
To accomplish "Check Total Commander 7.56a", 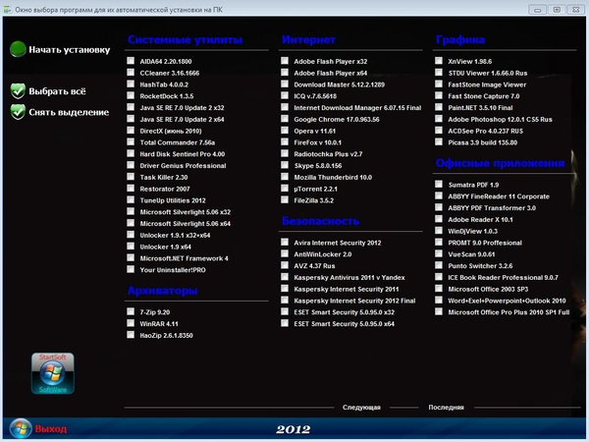I will pyautogui.click(x=131, y=141).
